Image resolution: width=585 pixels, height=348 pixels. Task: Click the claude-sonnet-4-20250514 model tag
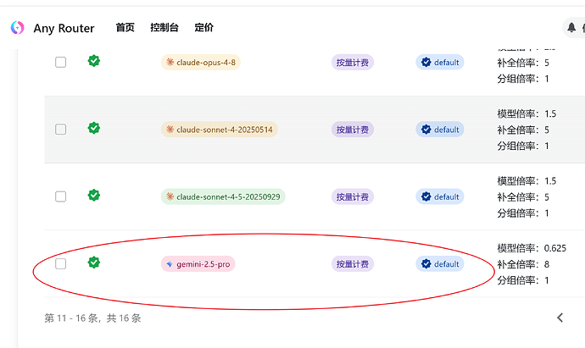pyautogui.click(x=220, y=130)
